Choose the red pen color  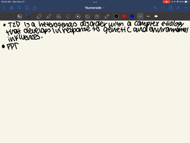pyautogui.click(x=124, y=16)
